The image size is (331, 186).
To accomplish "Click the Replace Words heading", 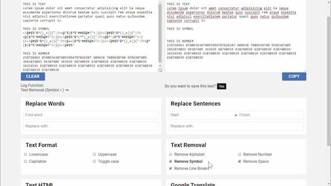I will tap(45, 103).
